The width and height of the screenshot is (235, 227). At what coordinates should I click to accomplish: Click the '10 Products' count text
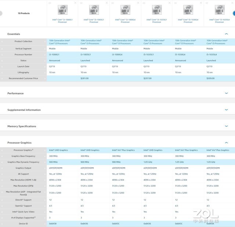(23, 13)
